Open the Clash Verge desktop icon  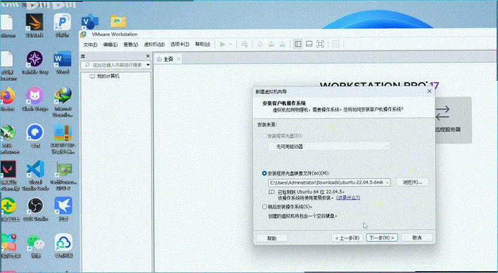pos(35,99)
